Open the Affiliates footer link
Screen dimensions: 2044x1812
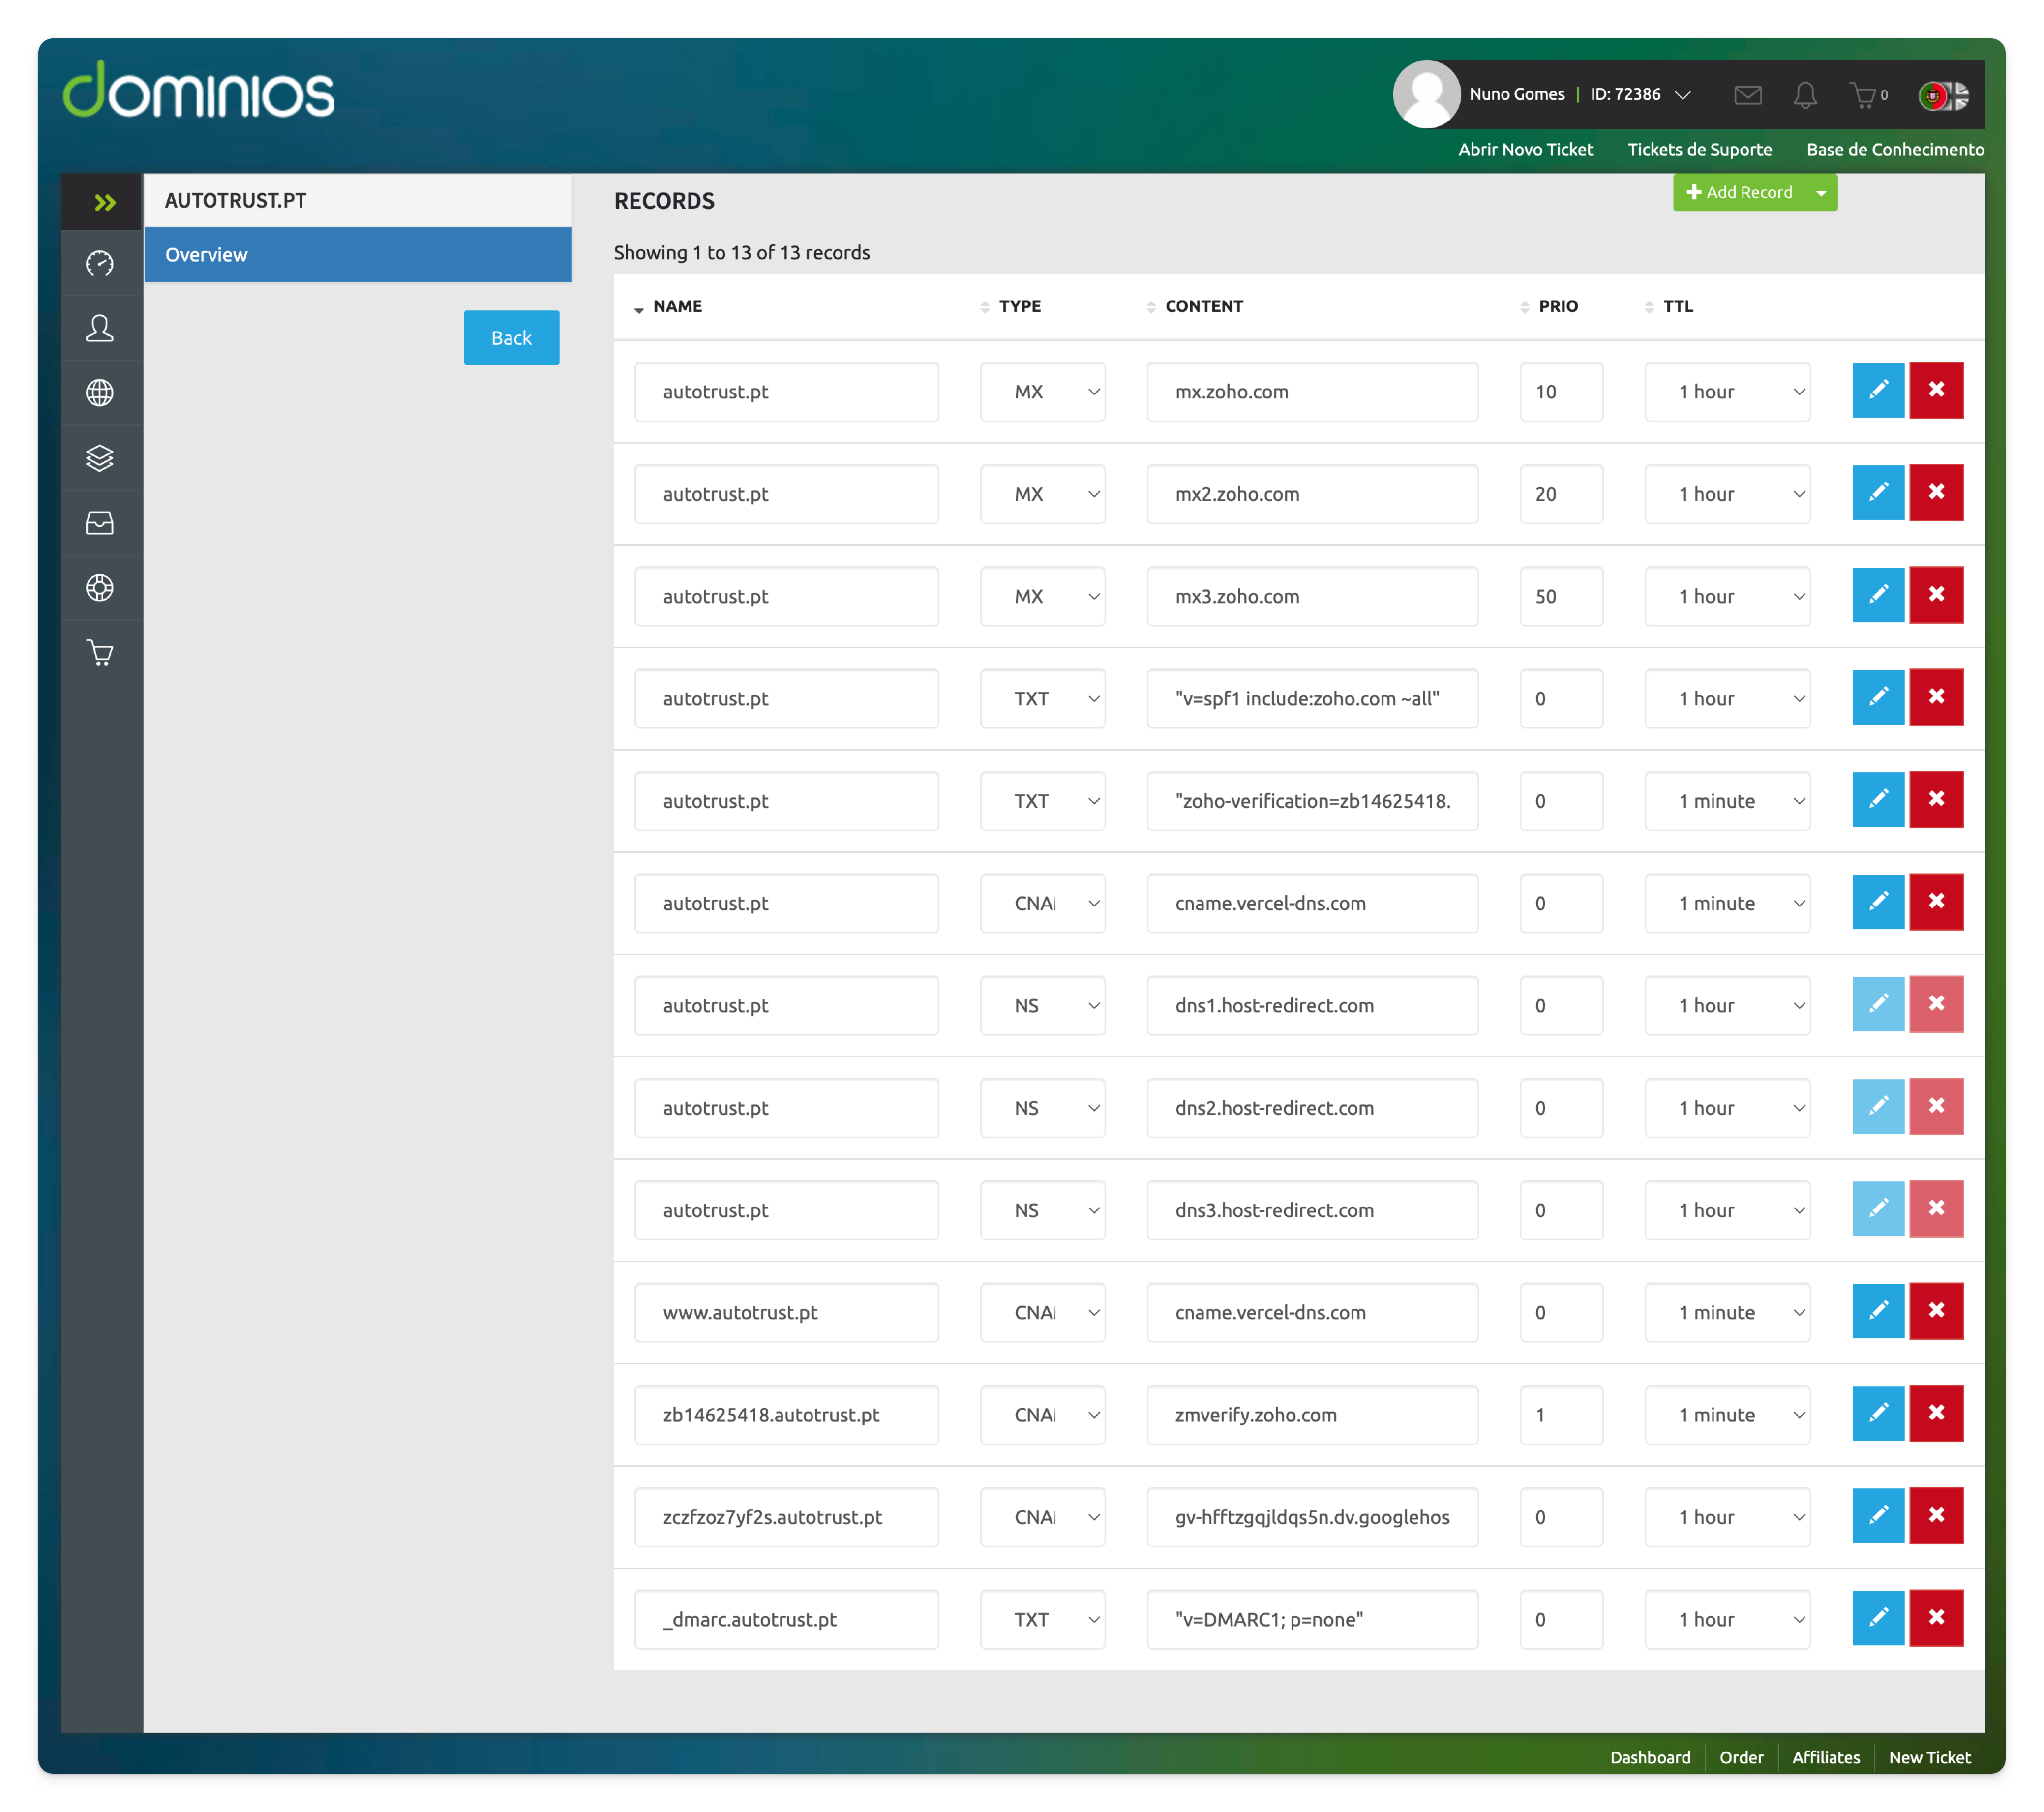point(1825,1757)
